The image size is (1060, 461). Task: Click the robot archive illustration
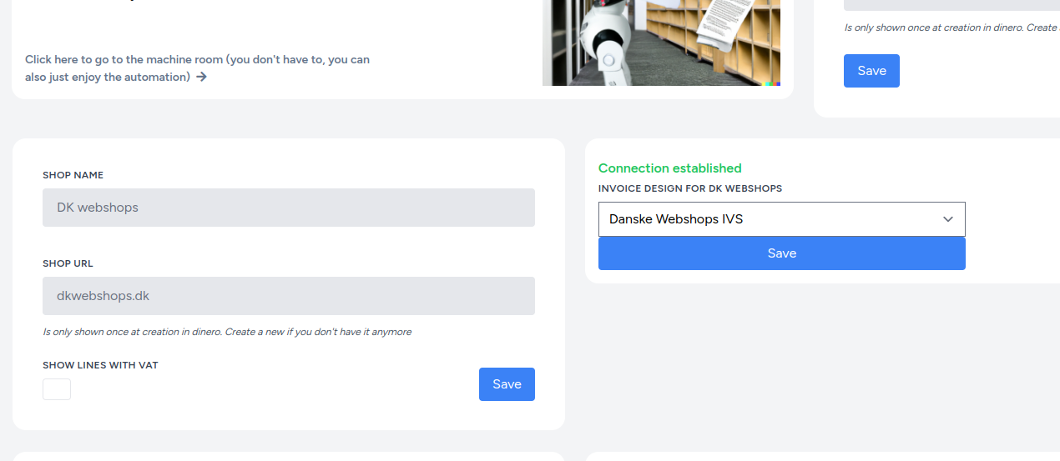660,42
